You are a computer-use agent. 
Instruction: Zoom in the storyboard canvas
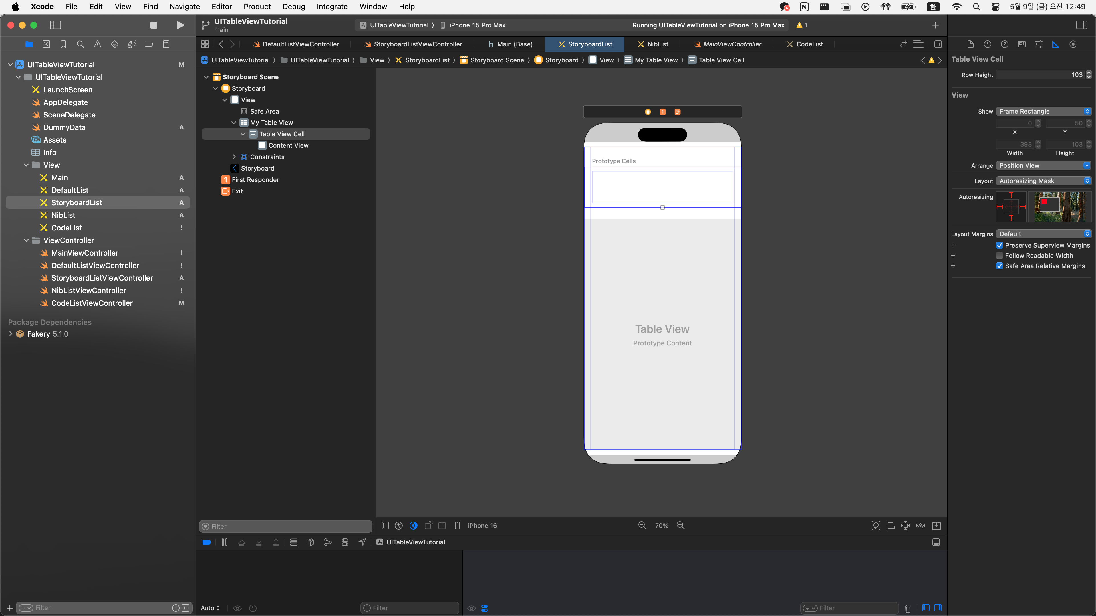tap(681, 525)
